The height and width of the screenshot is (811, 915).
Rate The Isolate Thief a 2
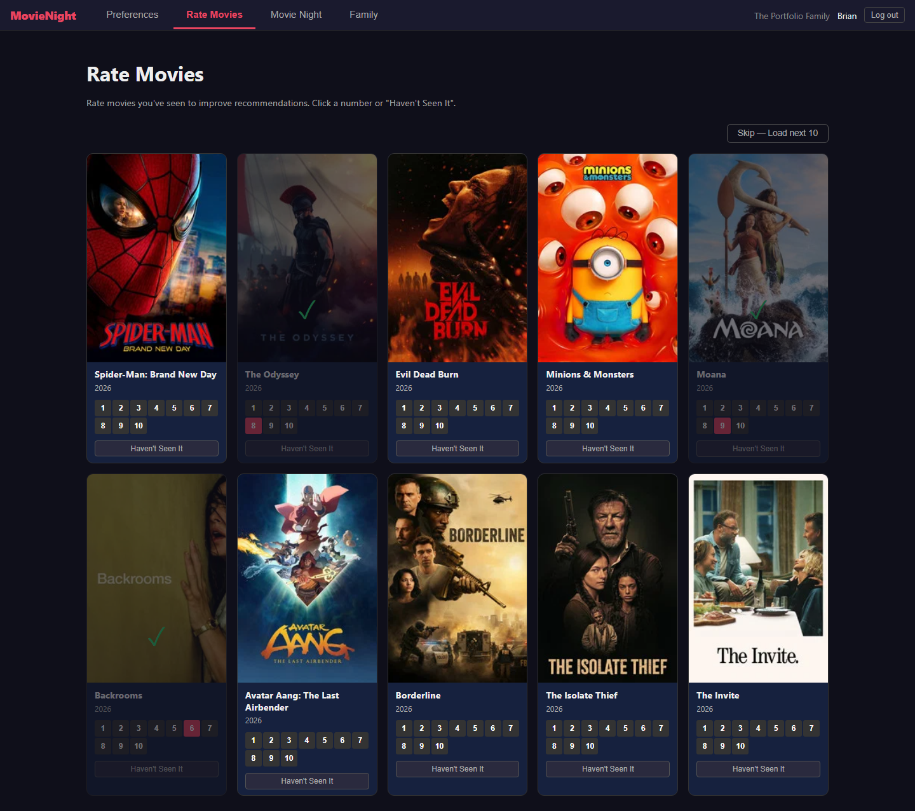[572, 728]
